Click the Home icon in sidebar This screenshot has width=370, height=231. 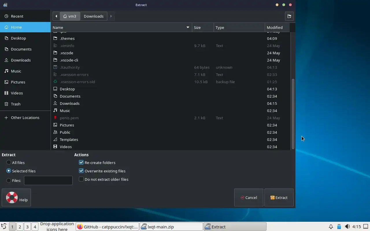click(6, 27)
